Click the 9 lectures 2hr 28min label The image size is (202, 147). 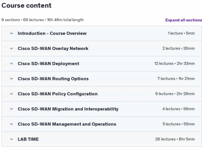click(175, 94)
